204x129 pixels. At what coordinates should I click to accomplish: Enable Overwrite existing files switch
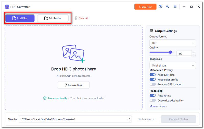coord(152,100)
